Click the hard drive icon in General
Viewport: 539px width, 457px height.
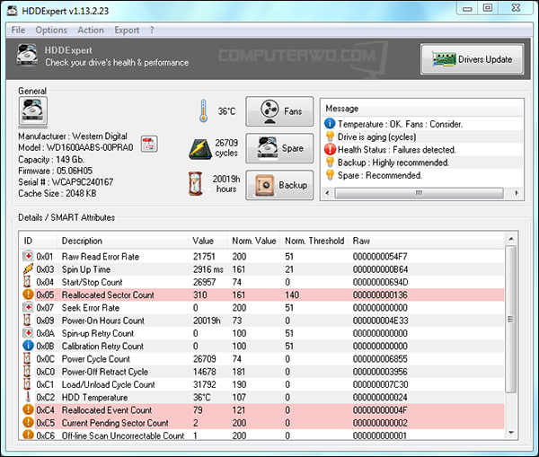click(x=32, y=110)
